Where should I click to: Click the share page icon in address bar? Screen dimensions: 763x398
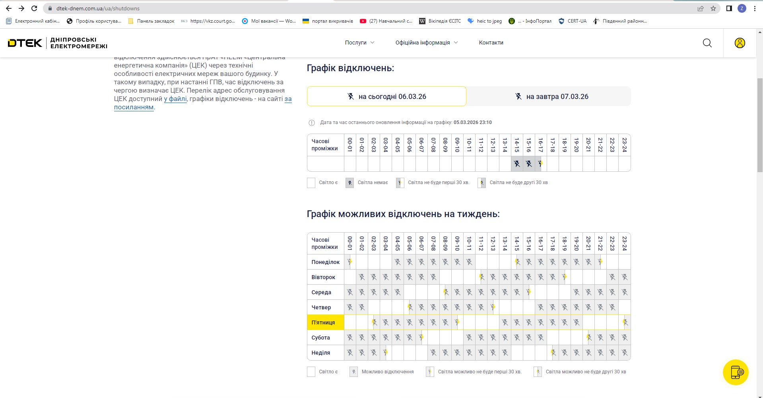pos(701,8)
